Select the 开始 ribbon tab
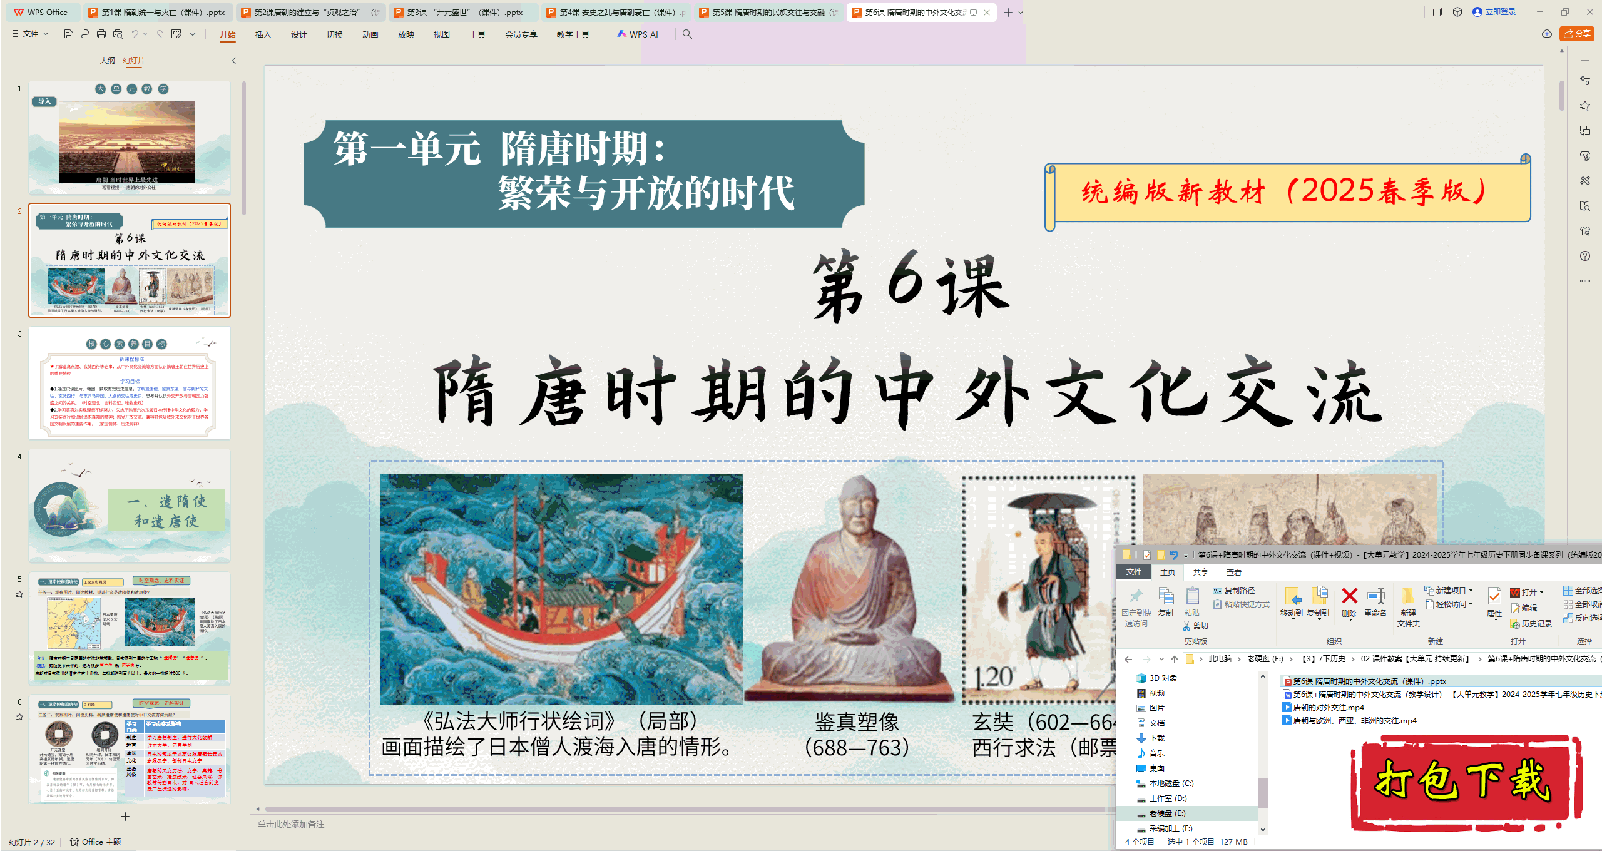 tap(228, 34)
